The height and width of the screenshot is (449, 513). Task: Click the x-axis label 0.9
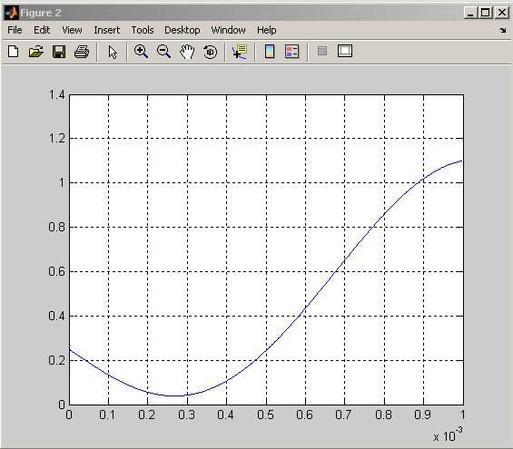422,415
